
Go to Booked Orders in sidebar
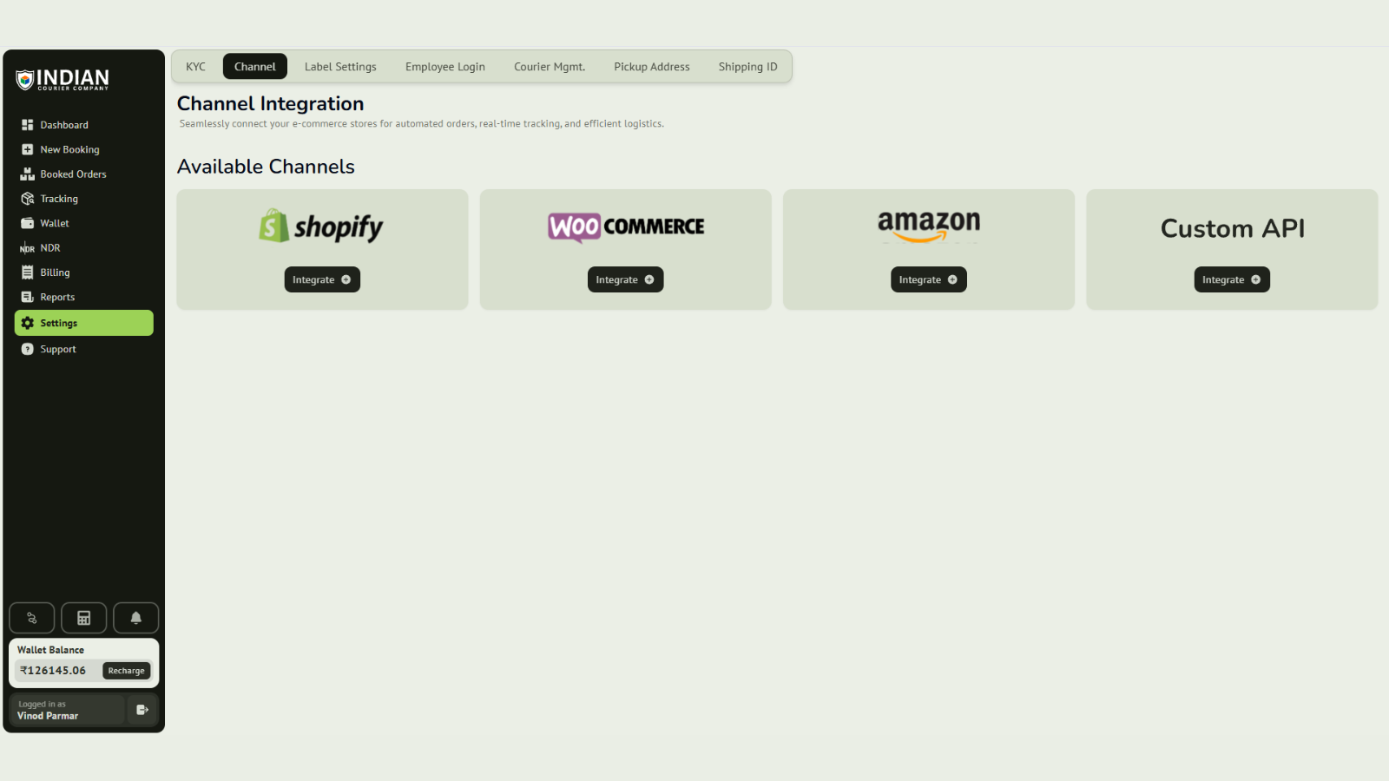(83, 174)
